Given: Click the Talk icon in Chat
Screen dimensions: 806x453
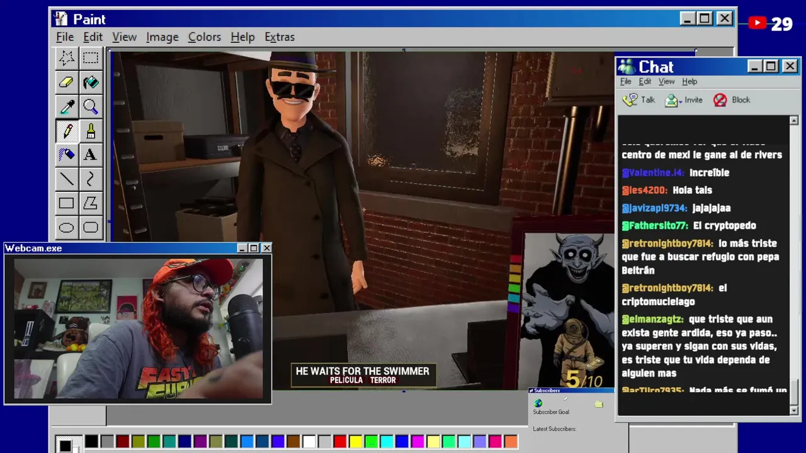Looking at the screenshot, I should coord(630,99).
